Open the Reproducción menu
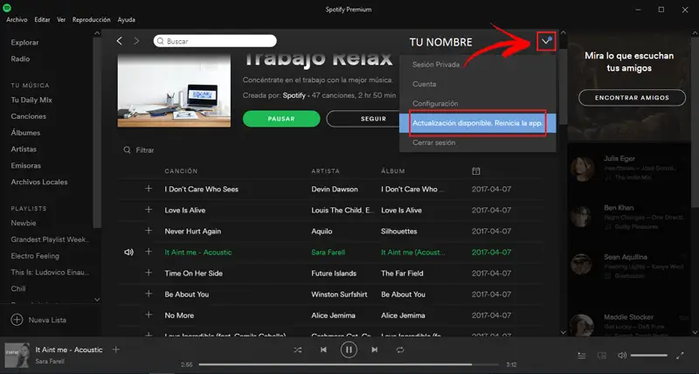 [92, 19]
